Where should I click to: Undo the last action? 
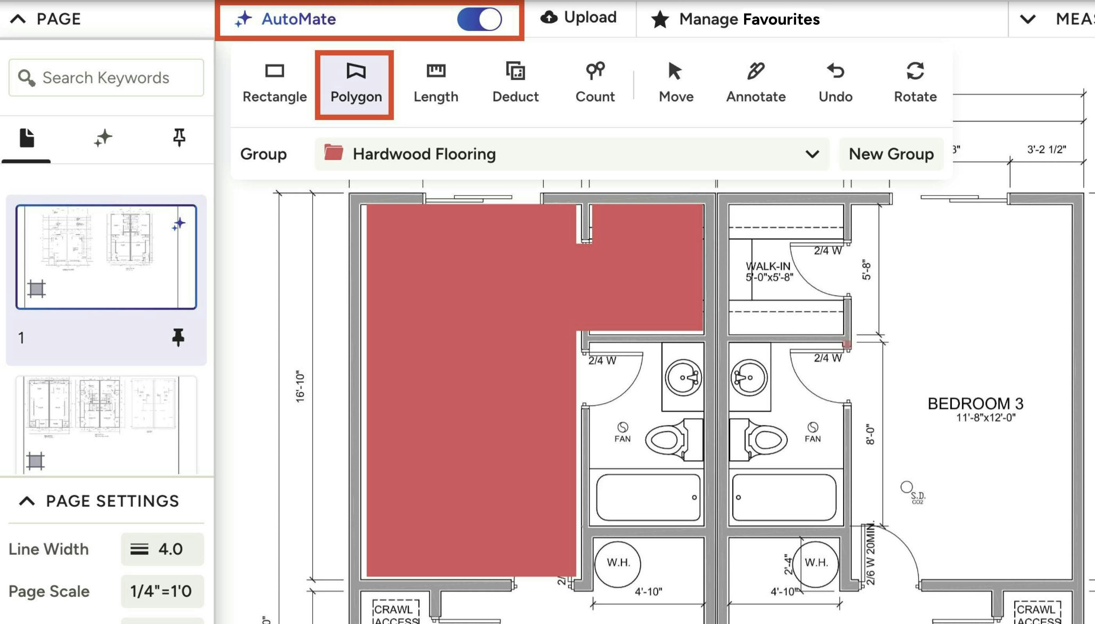(x=835, y=83)
